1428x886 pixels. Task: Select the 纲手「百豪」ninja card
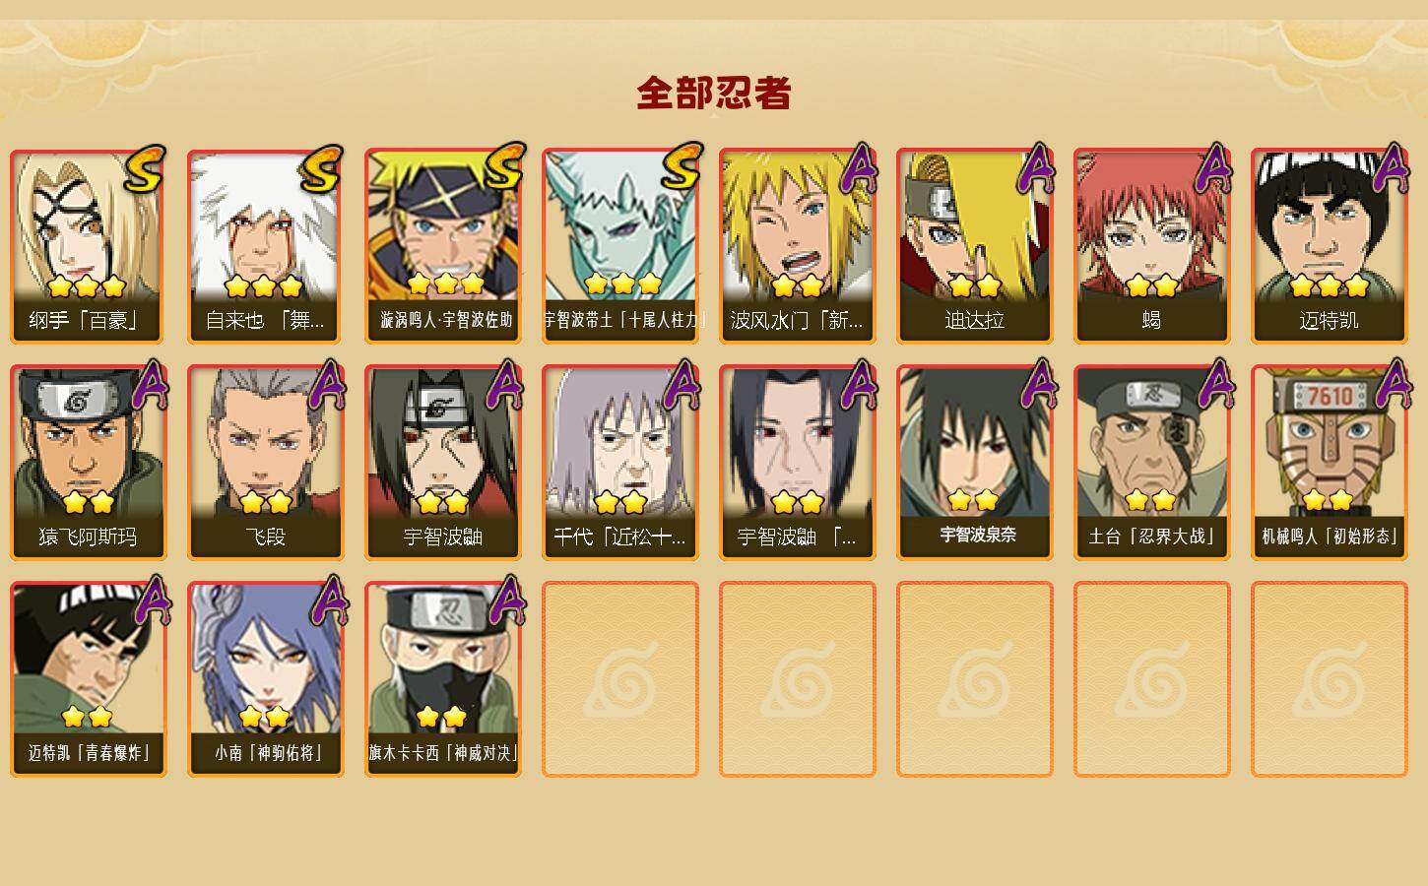click(x=89, y=246)
